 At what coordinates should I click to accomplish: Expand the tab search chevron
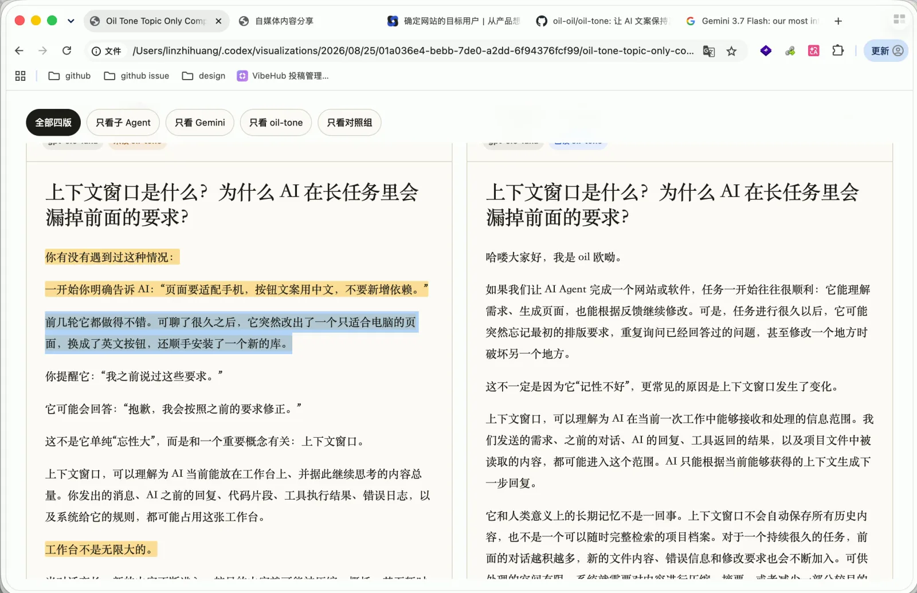click(70, 21)
